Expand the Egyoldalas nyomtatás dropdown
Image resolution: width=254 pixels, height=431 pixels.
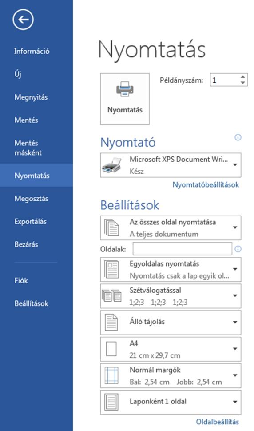(x=171, y=269)
